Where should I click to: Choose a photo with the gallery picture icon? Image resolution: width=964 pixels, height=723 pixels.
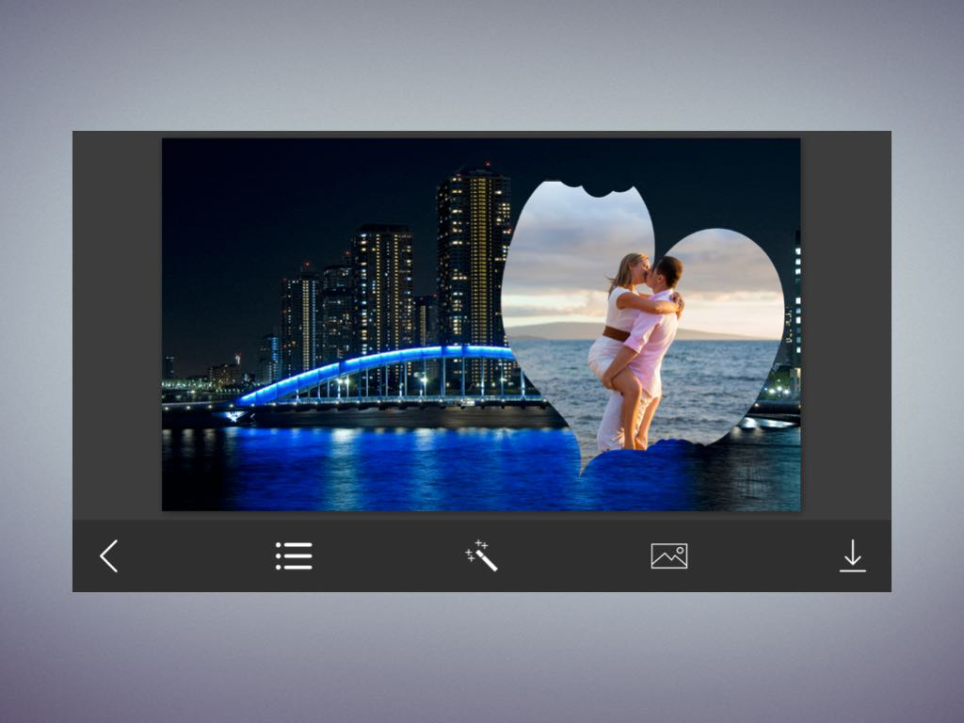point(669,555)
